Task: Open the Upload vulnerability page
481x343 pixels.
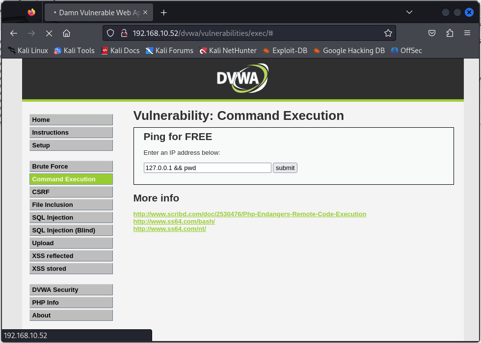Action: click(71, 243)
